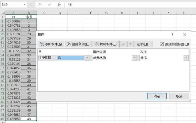Open the Order dropdown showing 升序
This screenshot has height=123, width=196.
point(186,58)
